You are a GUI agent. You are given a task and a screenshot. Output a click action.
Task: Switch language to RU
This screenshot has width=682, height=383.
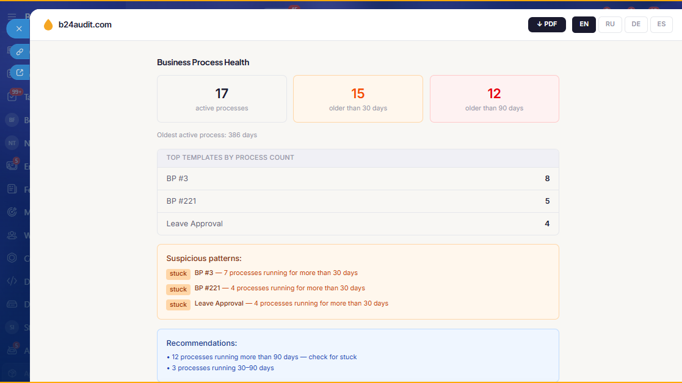click(610, 24)
